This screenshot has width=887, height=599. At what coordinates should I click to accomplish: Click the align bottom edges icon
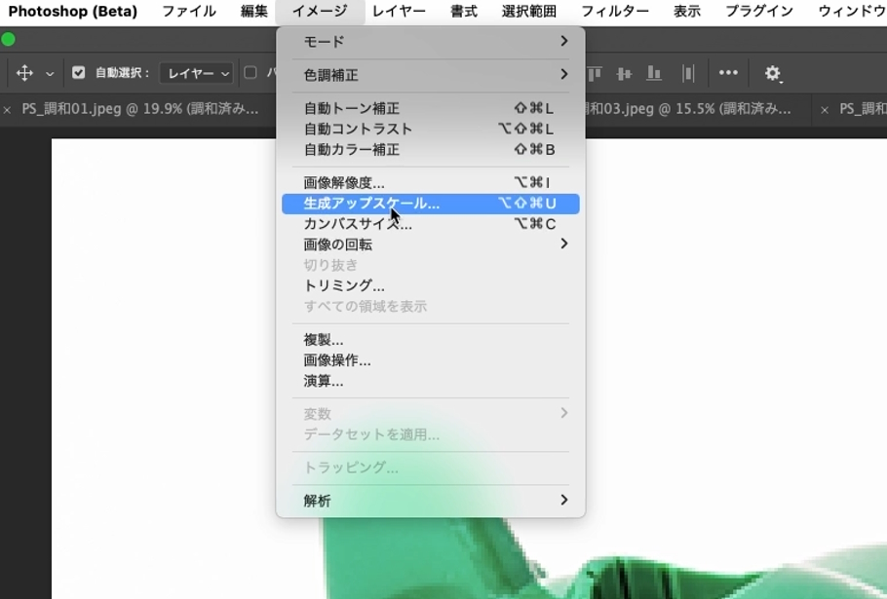coord(655,73)
